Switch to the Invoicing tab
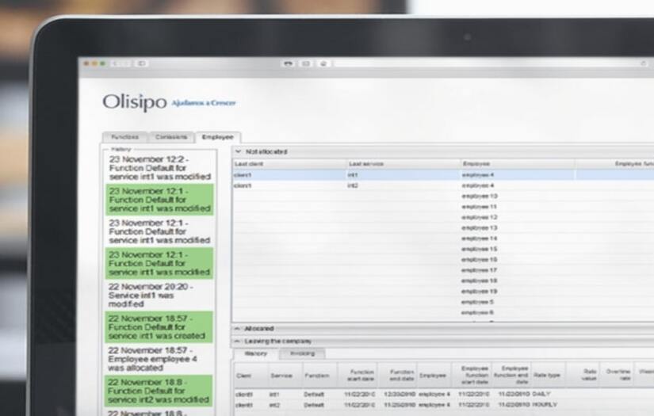 coord(302,353)
